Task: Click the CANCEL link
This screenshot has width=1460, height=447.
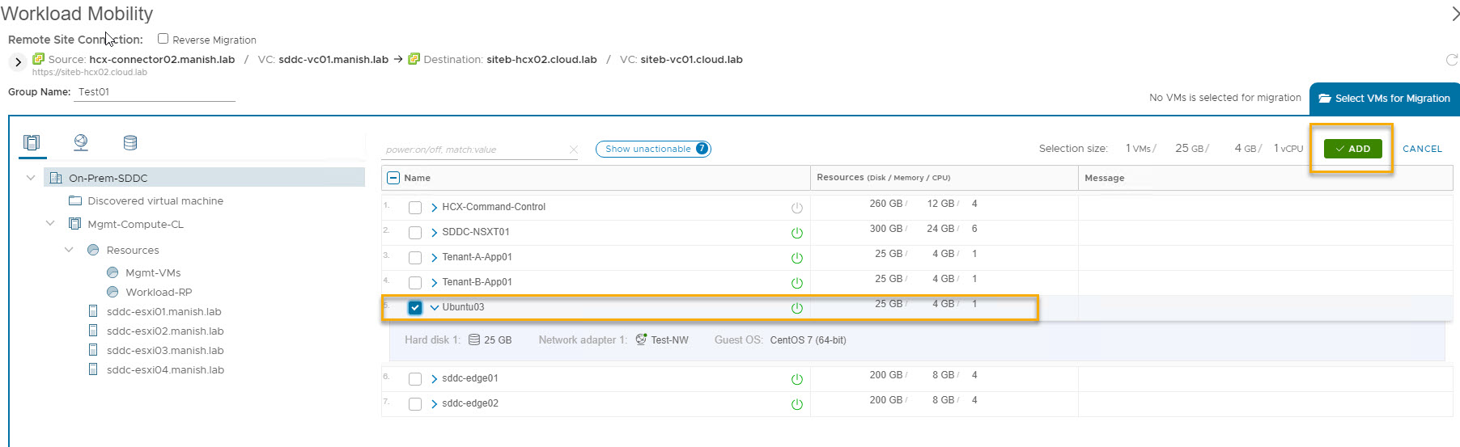Action: pos(1422,149)
